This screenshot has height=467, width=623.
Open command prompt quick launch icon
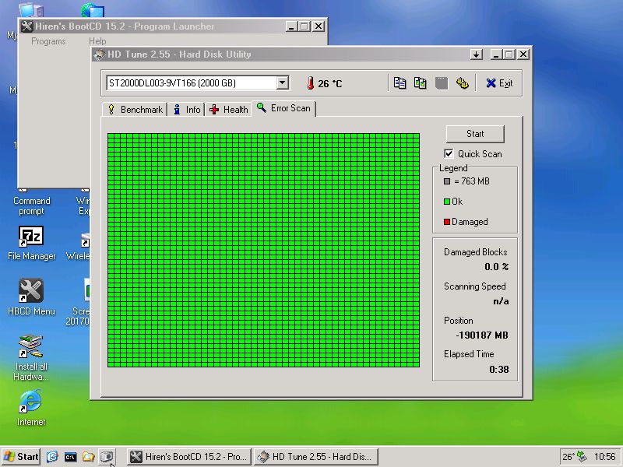pyautogui.click(x=70, y=457)
